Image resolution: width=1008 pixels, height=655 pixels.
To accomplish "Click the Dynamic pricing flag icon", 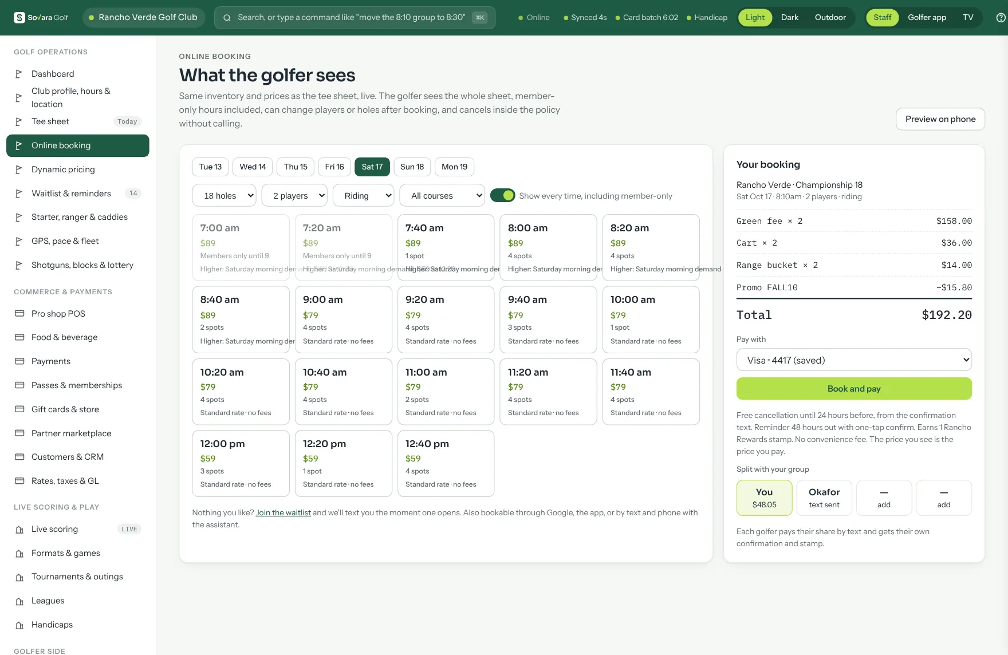I will 19,169.
